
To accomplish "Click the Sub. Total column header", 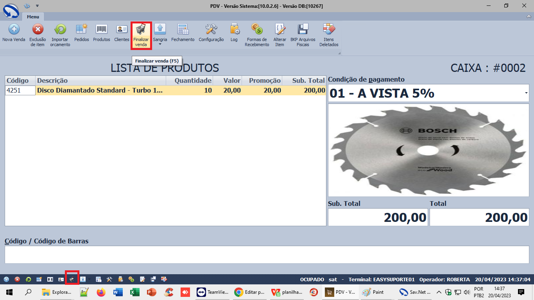I will 304,80.
